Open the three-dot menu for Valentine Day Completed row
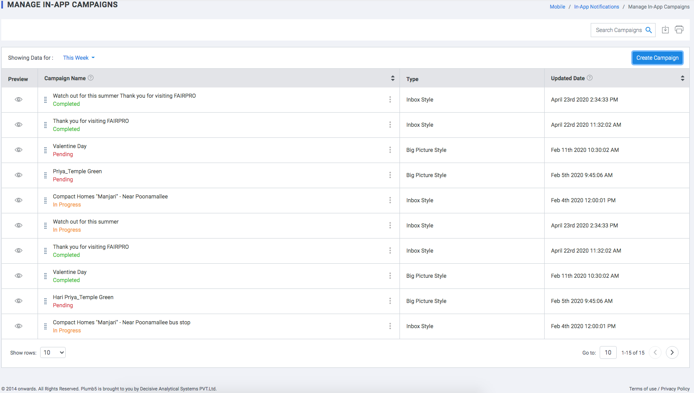694x393 pixels. [390, 276]
